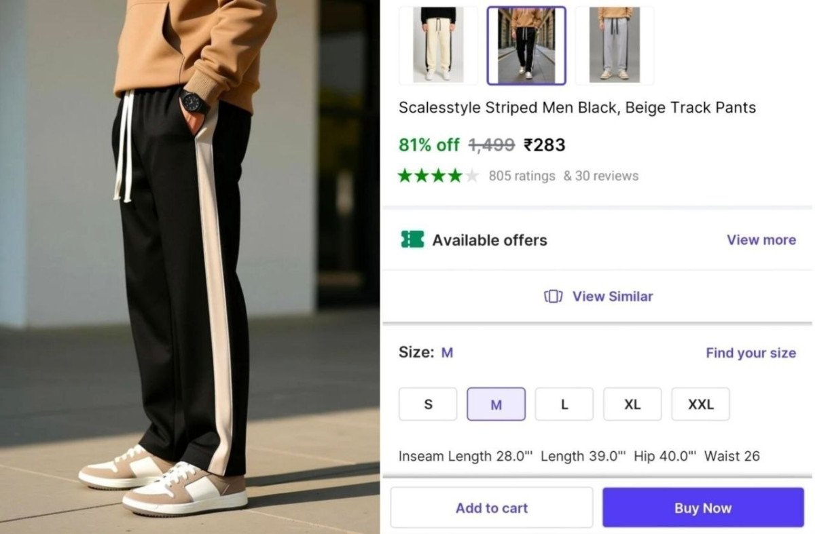Click the Buy Now button
The height and width of the screenshot is (534, 815).
click(703, 508)
